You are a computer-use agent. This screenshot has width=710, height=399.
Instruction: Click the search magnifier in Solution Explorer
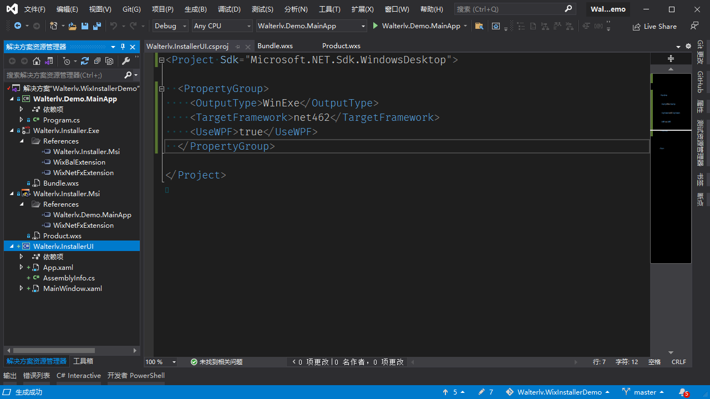click(128, 75)
